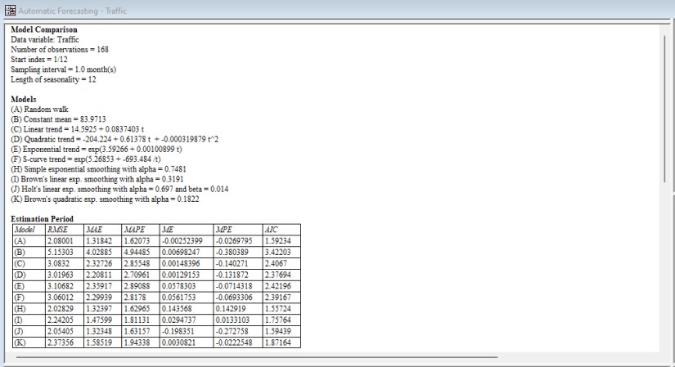Image resolution: width=675 pixels, height=367 pixels.
Task: Click the horizontal scrollbar at the bottom
Action: click(254, 357)
